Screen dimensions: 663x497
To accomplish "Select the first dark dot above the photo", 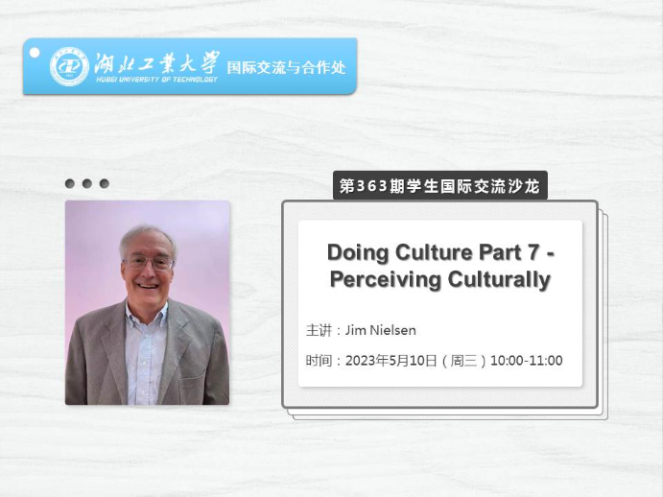I will [70, 183].
